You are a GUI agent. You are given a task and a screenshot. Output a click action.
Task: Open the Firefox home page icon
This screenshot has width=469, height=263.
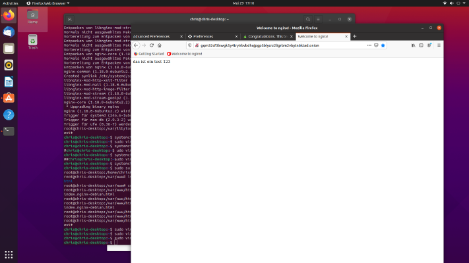pos(160,45)
